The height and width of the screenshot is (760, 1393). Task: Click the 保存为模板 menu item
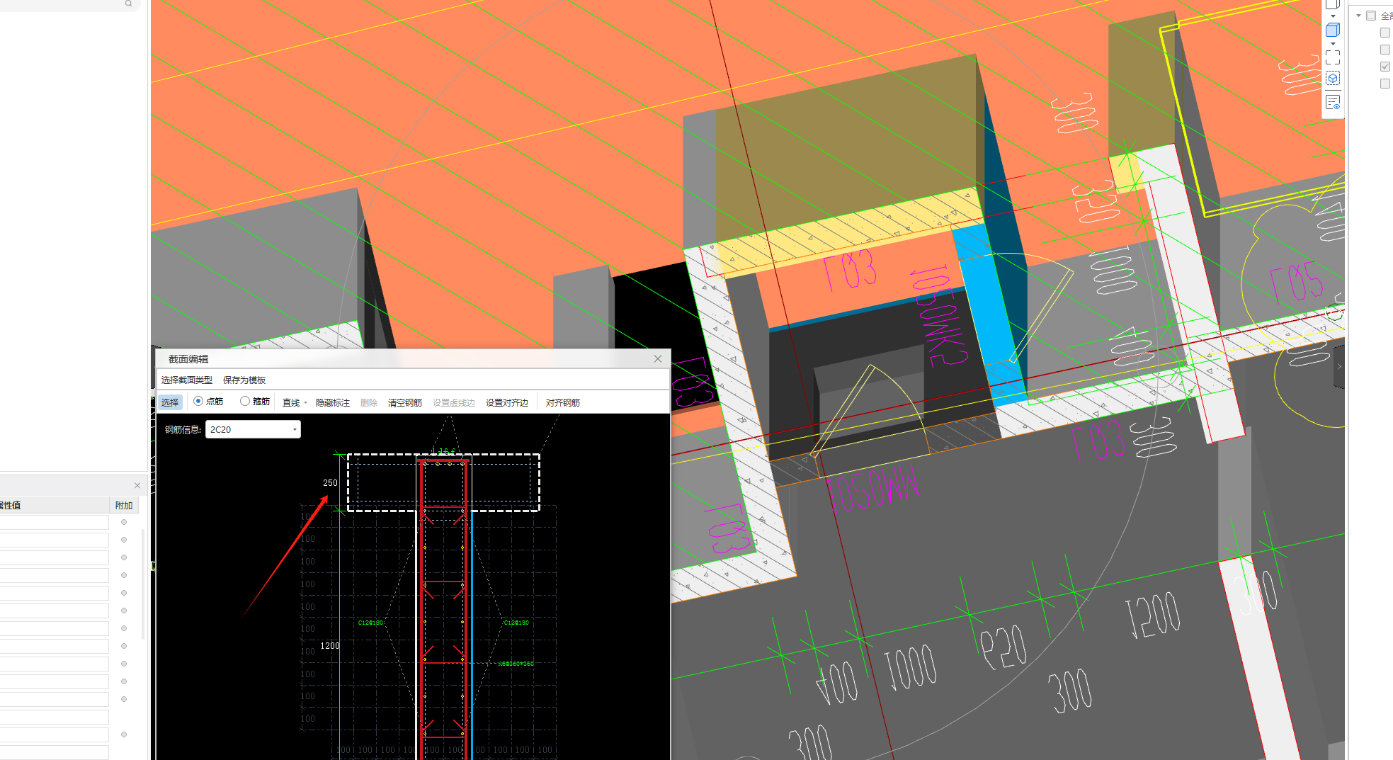[x=244, y=380]
